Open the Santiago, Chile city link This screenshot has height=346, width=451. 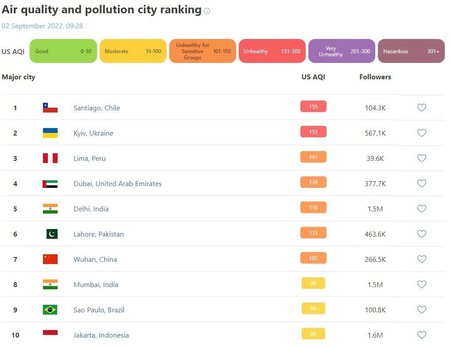tap(97, 108)
